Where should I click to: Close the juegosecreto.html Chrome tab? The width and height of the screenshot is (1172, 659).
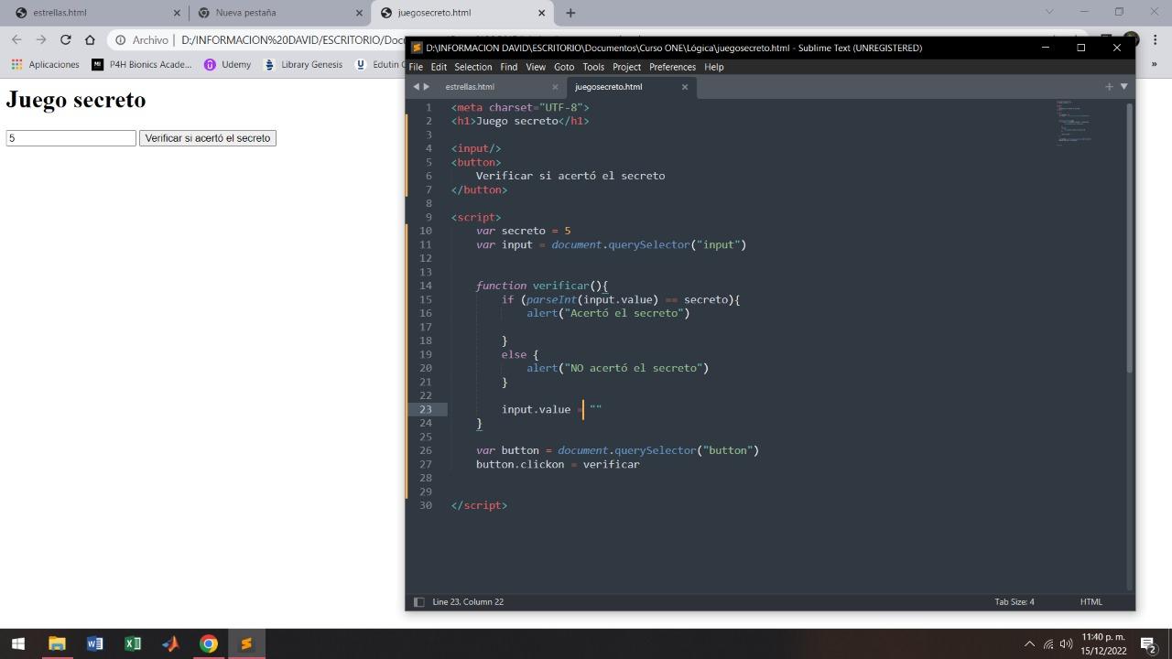tap(541, 13)
